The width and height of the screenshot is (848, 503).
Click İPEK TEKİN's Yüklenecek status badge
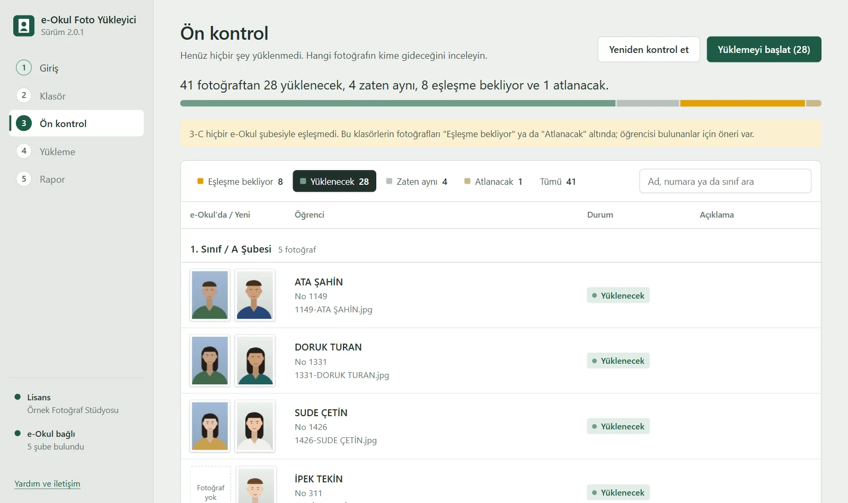(x=618, y=492)
